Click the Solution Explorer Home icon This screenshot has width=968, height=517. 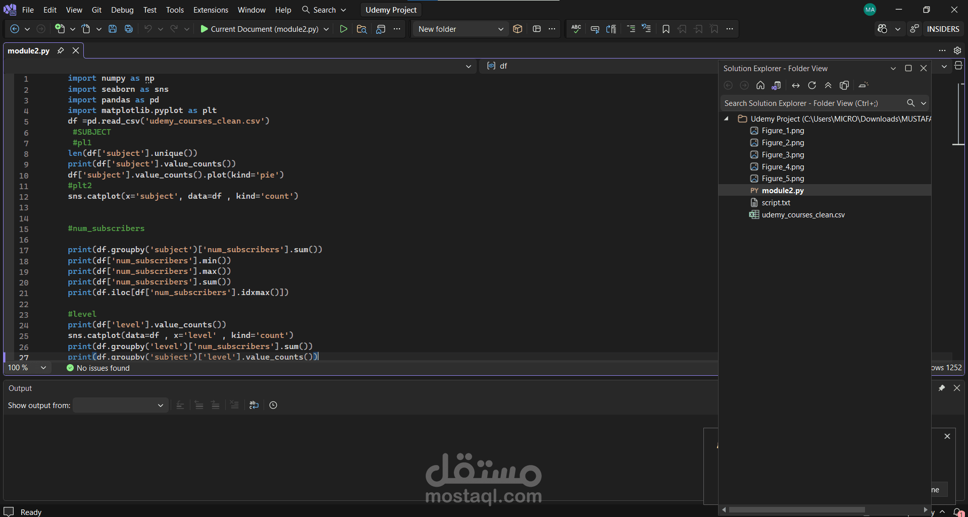tap(760, 85)
